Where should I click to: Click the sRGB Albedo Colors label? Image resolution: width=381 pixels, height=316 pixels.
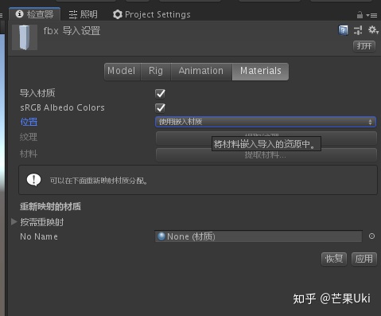(62, 107)
